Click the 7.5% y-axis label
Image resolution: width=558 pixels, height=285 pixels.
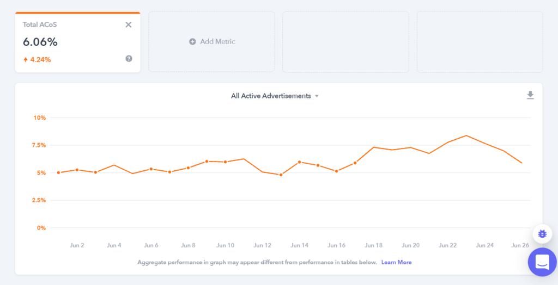click(38, 145)
